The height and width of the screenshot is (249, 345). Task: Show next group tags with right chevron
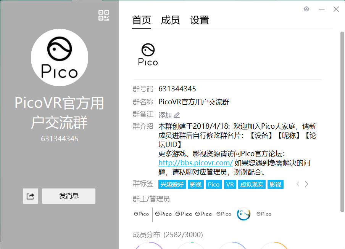[306, 184]
